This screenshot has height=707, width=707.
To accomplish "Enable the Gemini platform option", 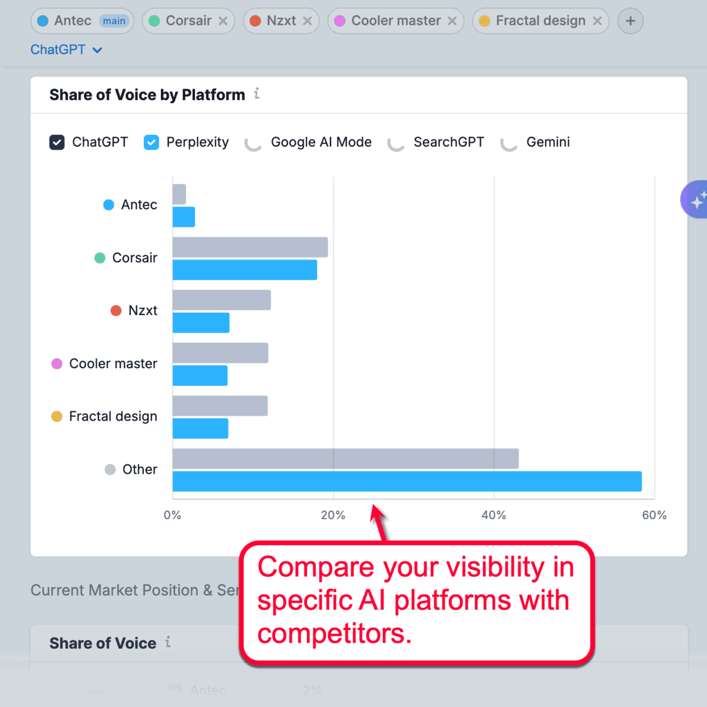I will (508, 143).
